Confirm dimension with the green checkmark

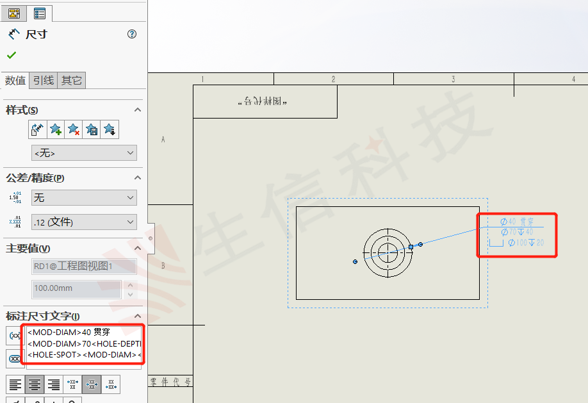click(12, 55)
